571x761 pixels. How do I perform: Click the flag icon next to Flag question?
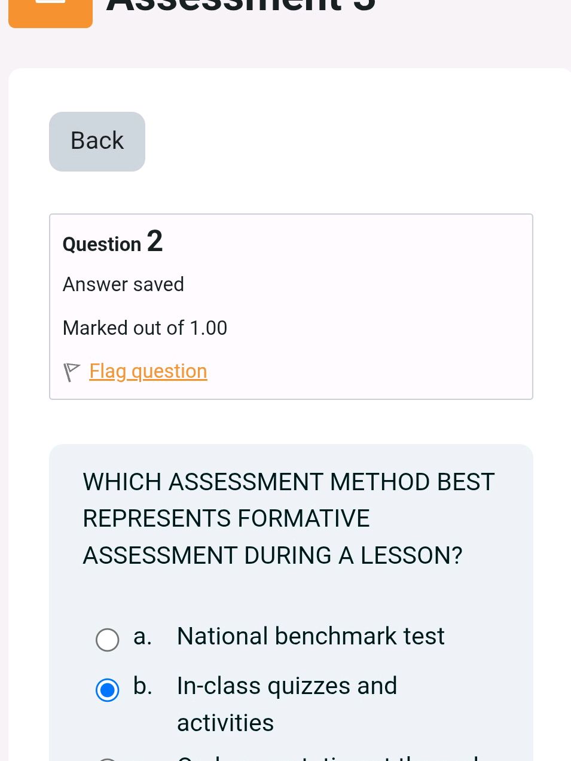pyautogui.click(x=71, y=371)
